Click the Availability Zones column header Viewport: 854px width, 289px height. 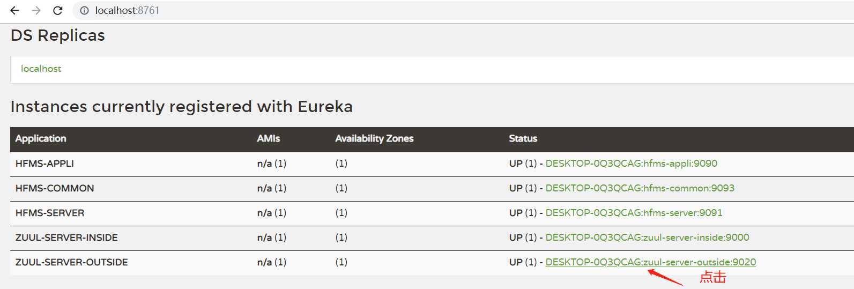[374, 138]
